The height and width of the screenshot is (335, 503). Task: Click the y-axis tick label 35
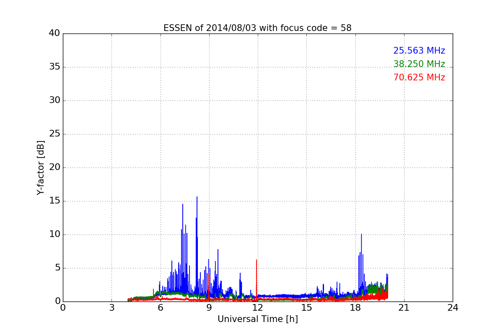tap(54, 67)
